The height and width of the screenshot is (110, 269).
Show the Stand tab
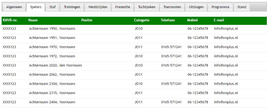point(242,7)
